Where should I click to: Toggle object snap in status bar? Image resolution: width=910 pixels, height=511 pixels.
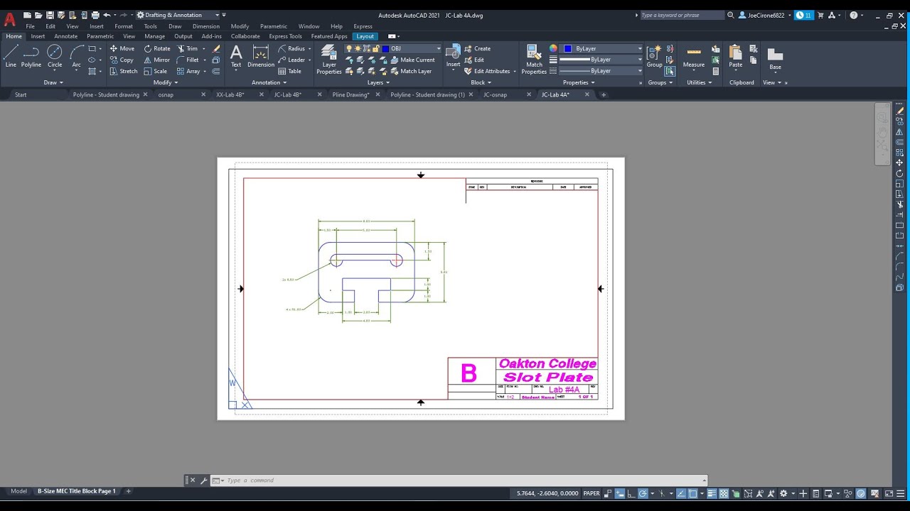click(693, 493)
